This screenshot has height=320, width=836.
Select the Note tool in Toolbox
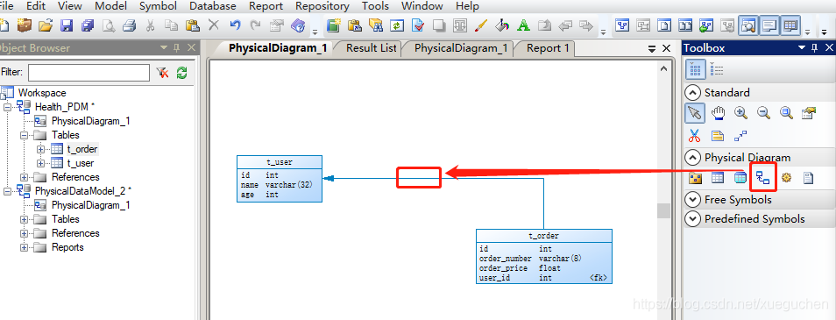tap(718, 136)
